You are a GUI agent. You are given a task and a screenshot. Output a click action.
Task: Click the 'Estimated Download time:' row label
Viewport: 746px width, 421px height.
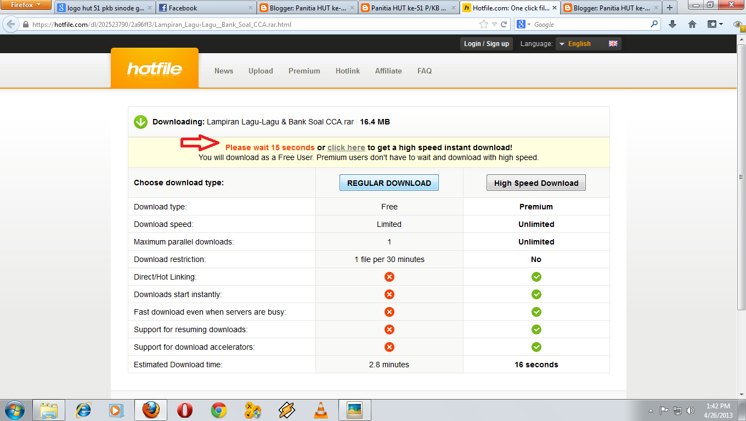[178, 365]
